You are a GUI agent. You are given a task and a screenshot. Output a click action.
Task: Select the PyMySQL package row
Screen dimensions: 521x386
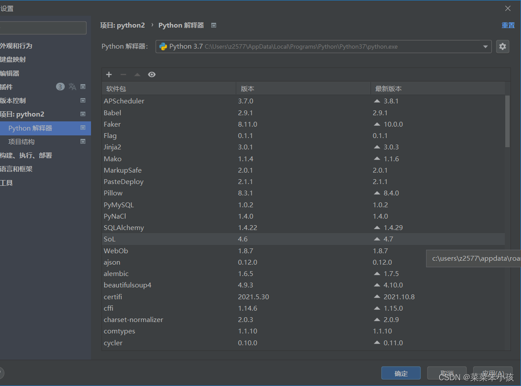(303, 205)
